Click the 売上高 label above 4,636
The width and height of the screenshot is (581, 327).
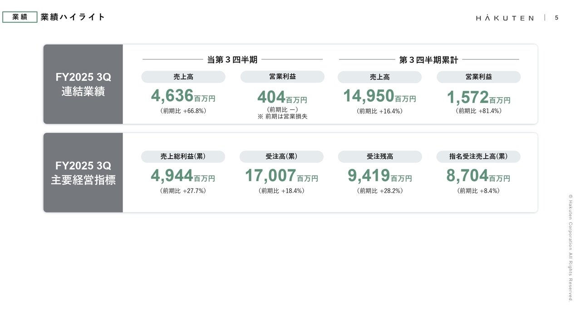coord(183,77)
